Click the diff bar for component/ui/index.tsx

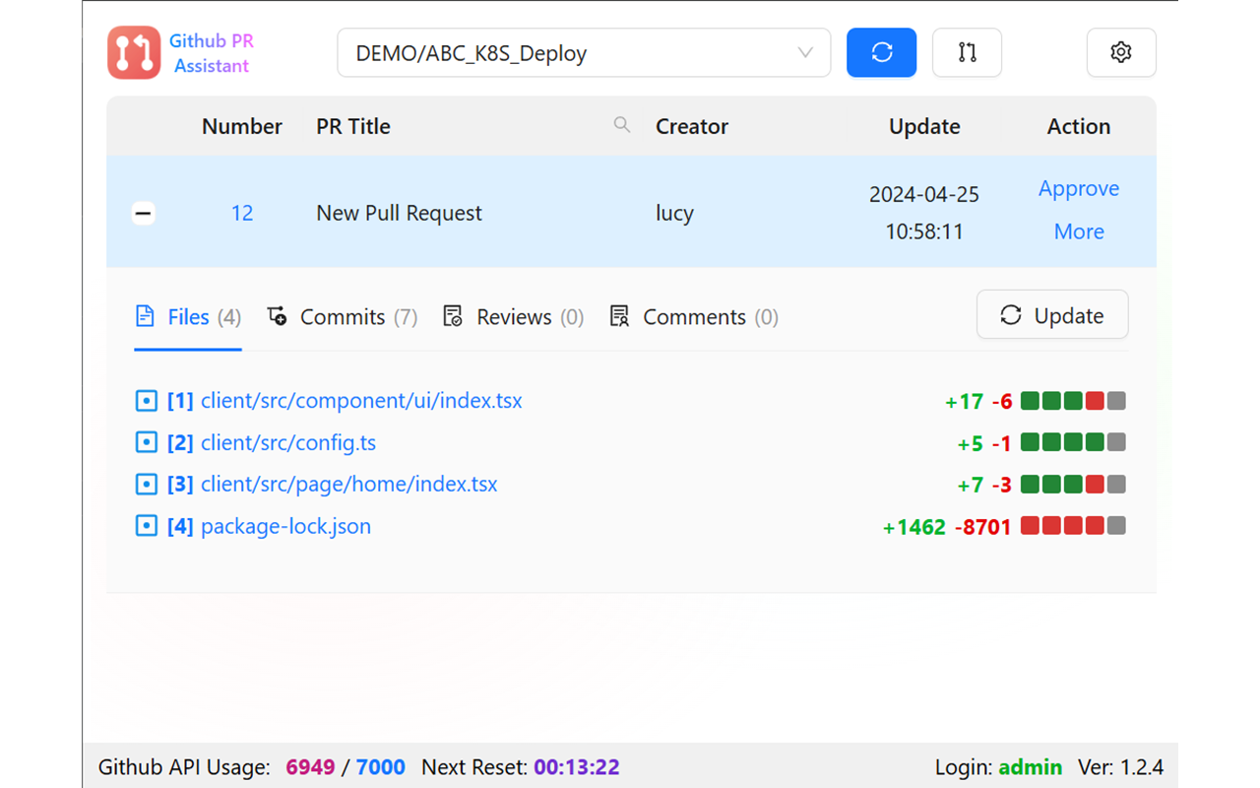pos(1073,401)
